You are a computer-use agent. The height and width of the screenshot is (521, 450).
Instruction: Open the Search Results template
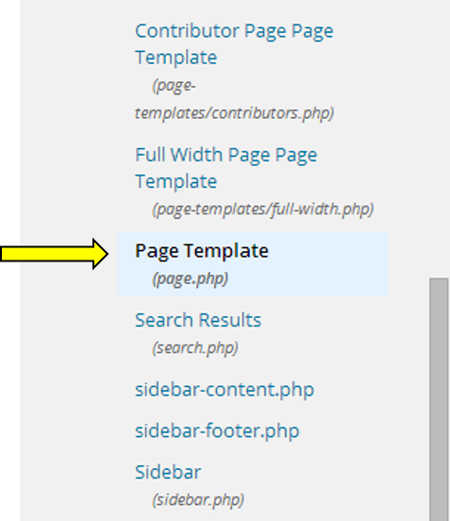coord(198,320)
